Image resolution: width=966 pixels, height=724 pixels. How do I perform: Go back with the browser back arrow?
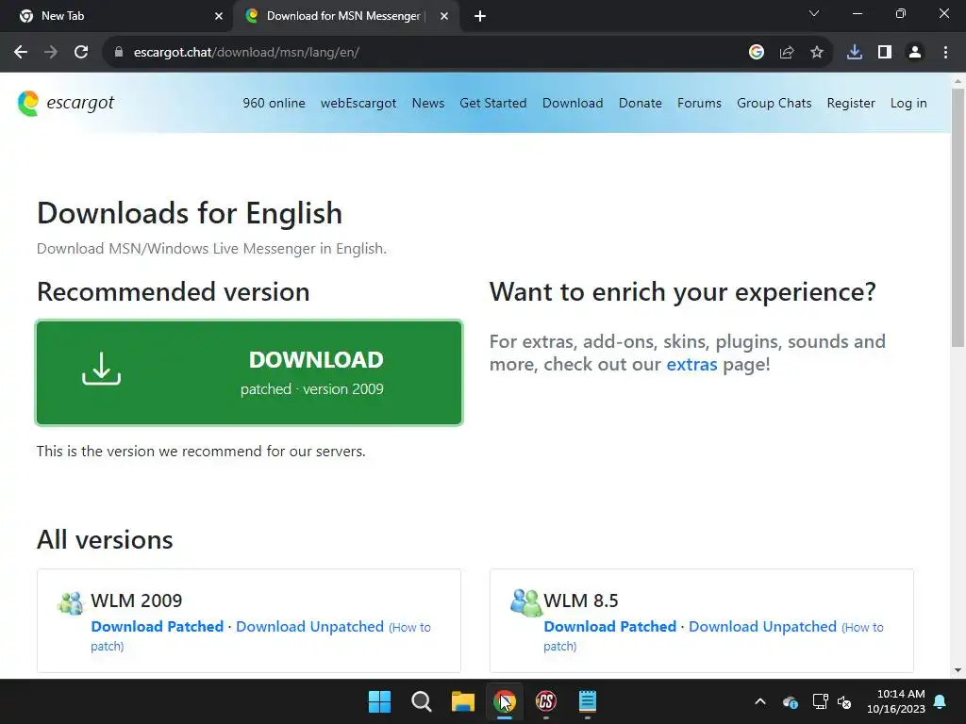pyautogui.click(x=21, y=53)
